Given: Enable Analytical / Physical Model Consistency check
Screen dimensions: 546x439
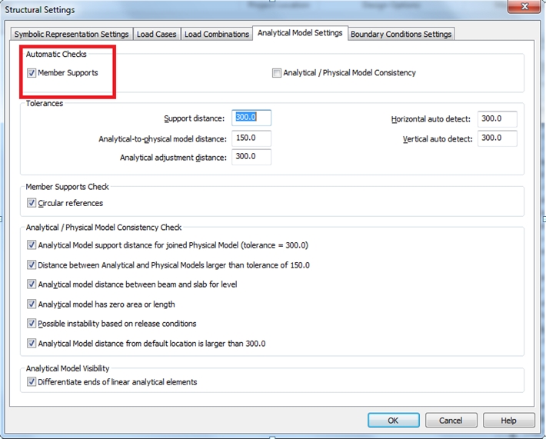Looking at the screenshot, I should (277, 73).
